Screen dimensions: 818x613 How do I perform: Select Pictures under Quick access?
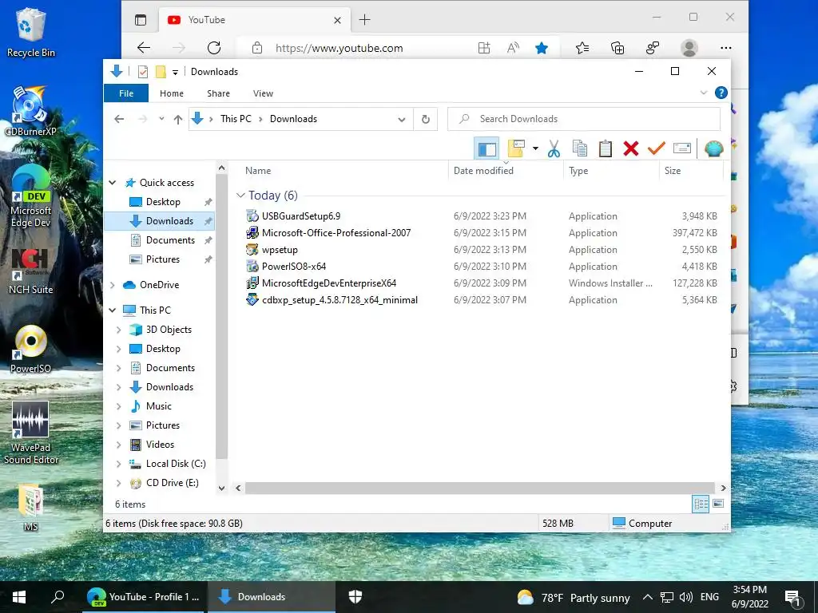pyautogui.click(x=162, y=259)
